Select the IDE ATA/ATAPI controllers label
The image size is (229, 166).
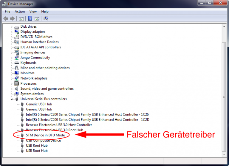(x=41, y=47)
